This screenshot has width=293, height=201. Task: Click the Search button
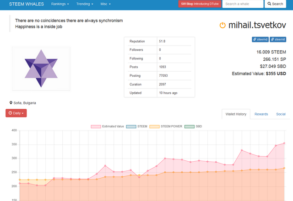275,4
